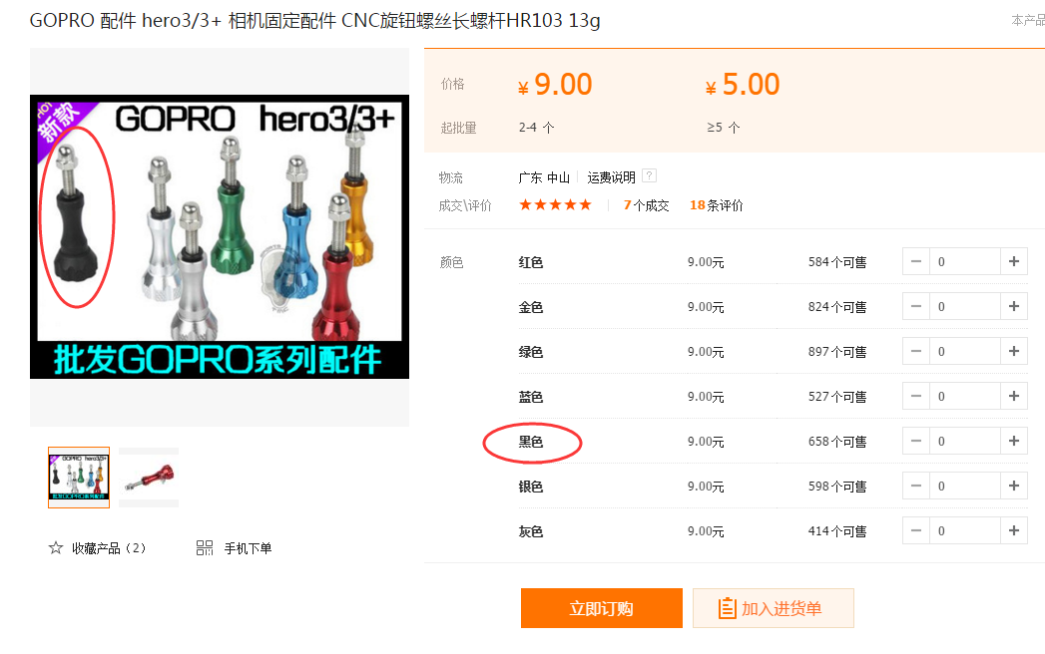
Task: Decrease 灰色 quantity with minus icon
Action: (916, 530)
